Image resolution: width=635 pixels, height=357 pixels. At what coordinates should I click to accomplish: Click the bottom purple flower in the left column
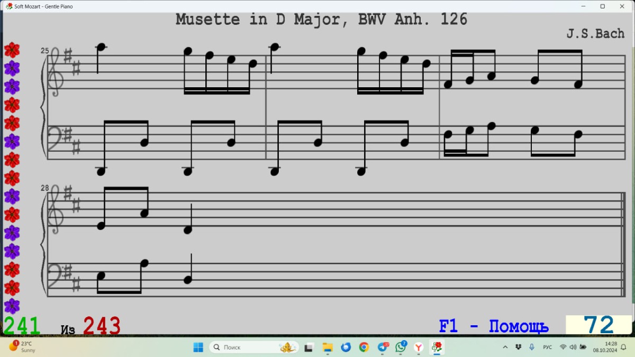[x=12, y=306]
